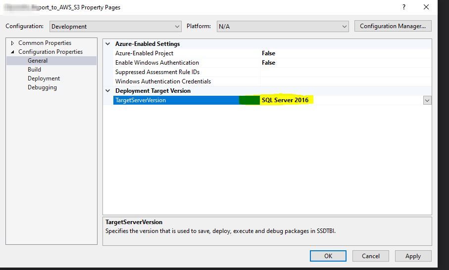Open the TargetServerVersion dropdown arrow
The image size is (449, 270).
427,100
